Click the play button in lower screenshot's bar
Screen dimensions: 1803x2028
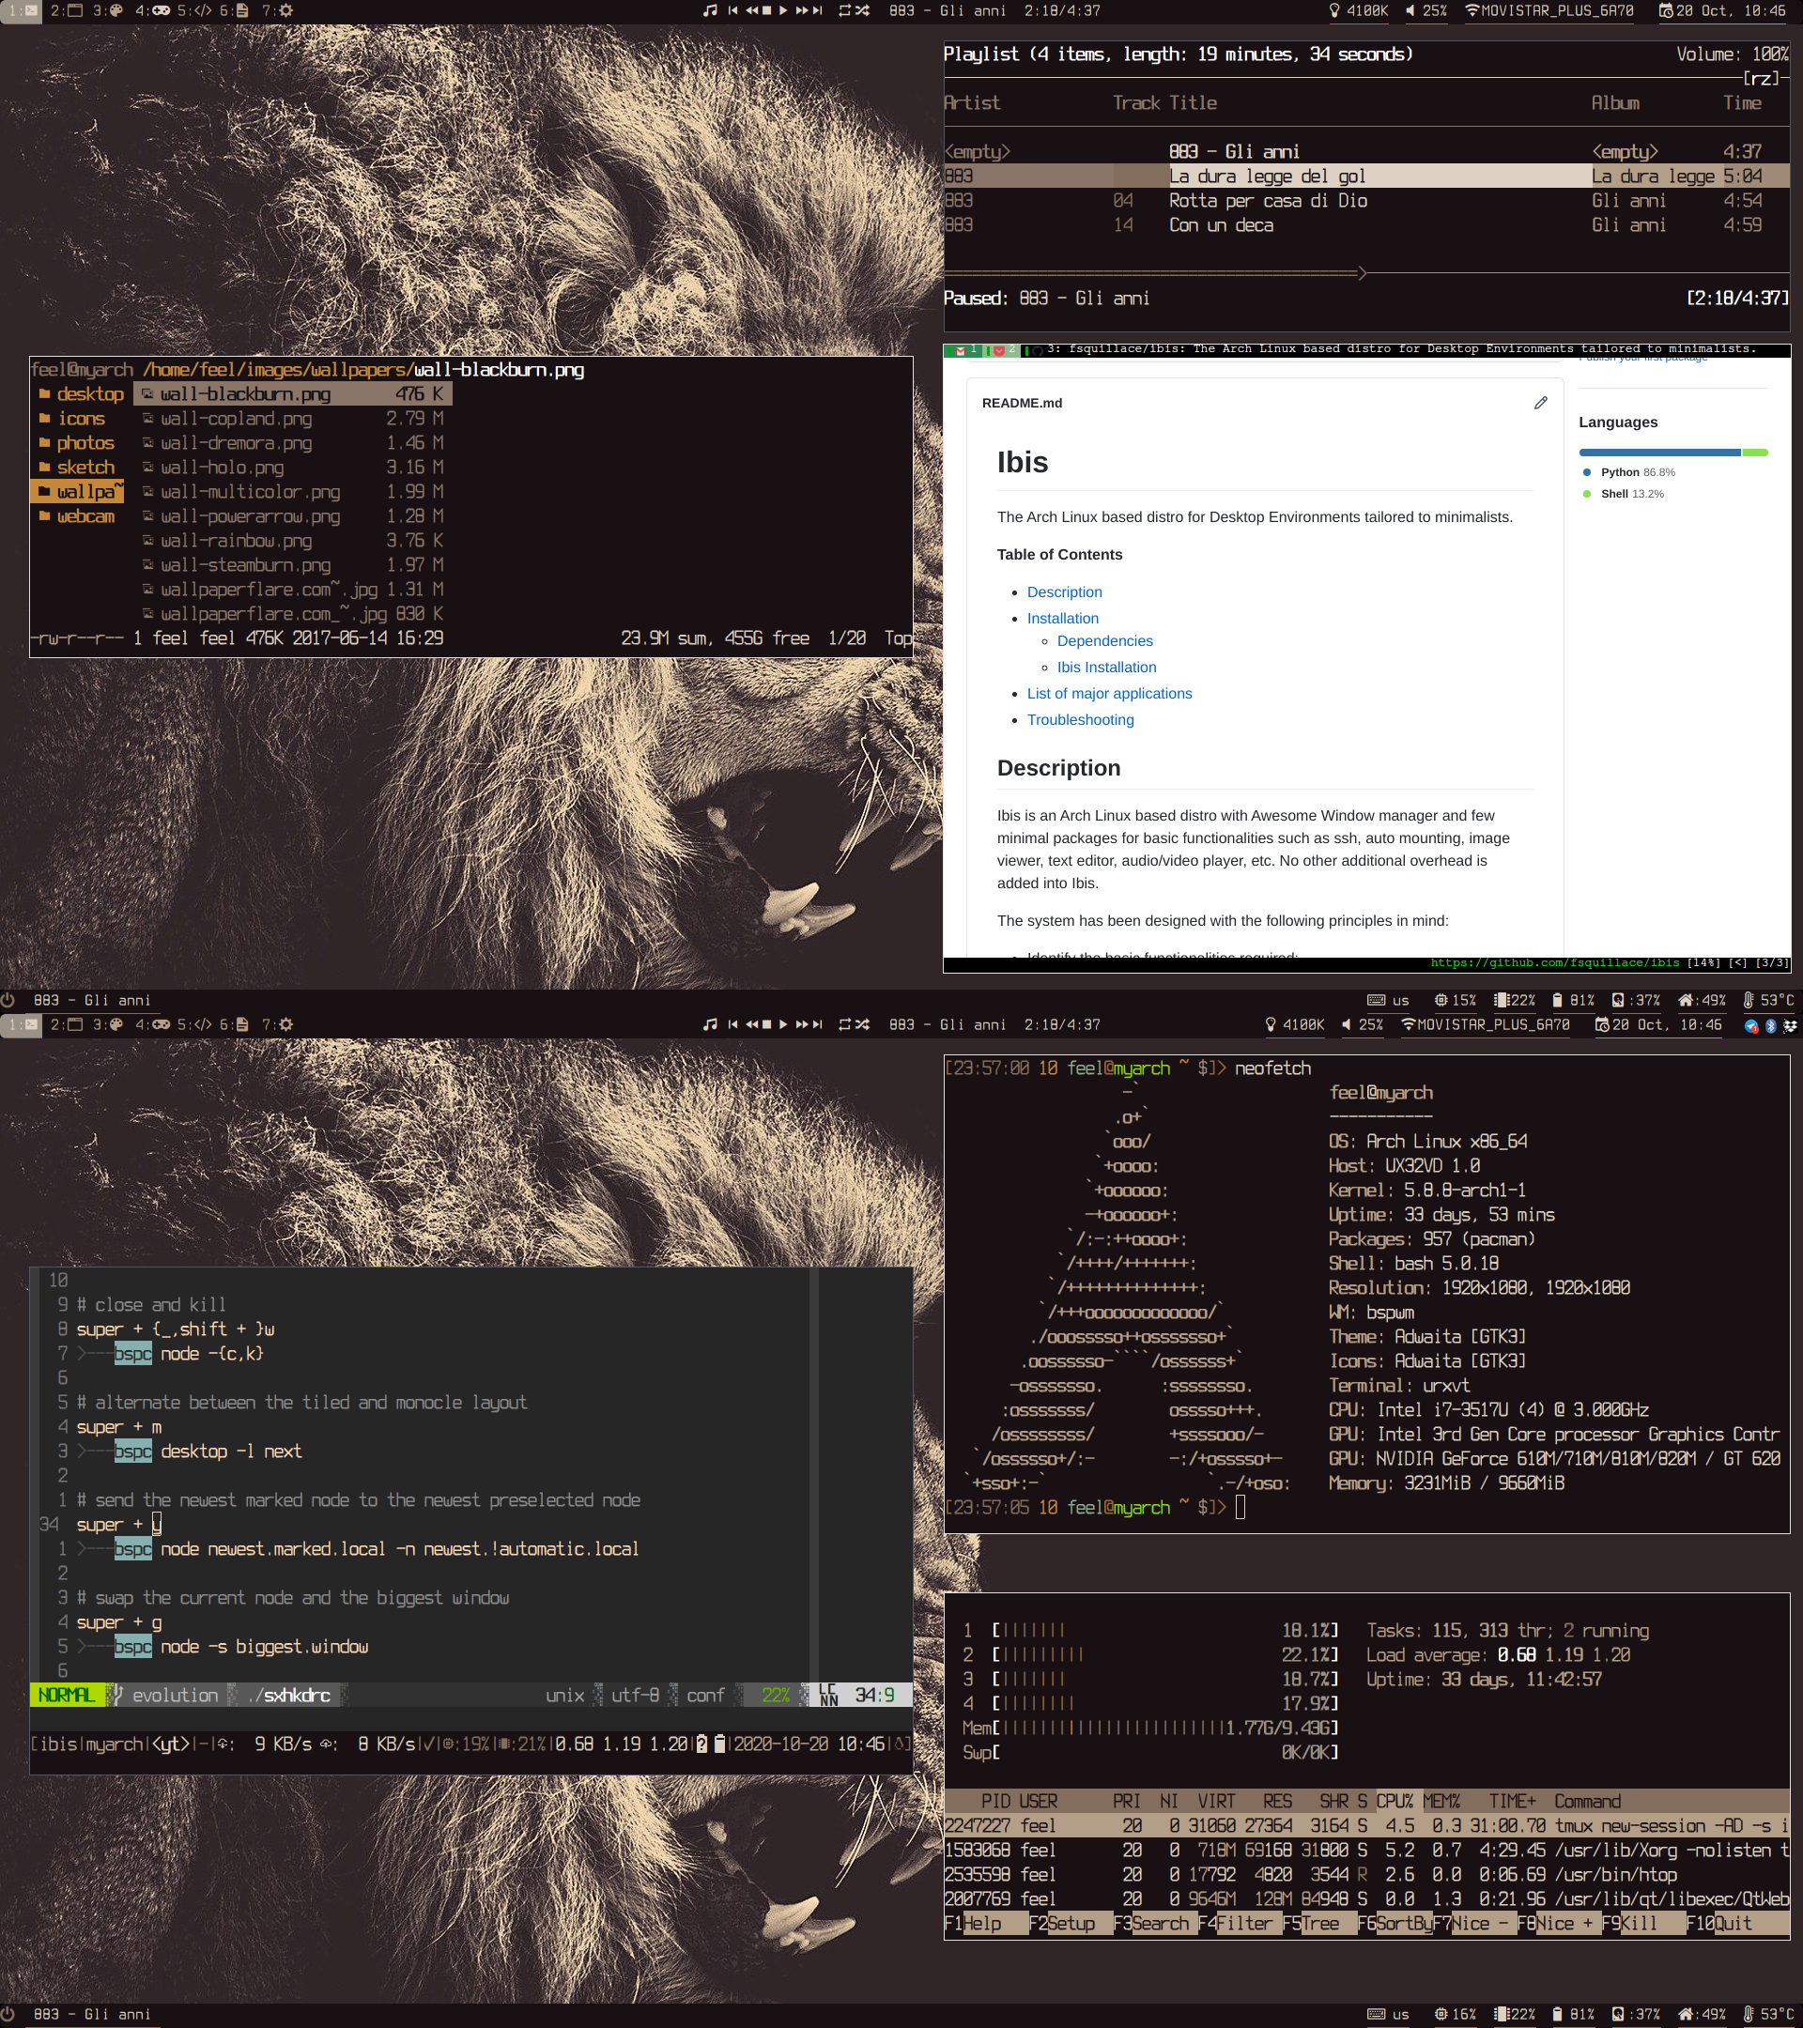pos(783,1024)
